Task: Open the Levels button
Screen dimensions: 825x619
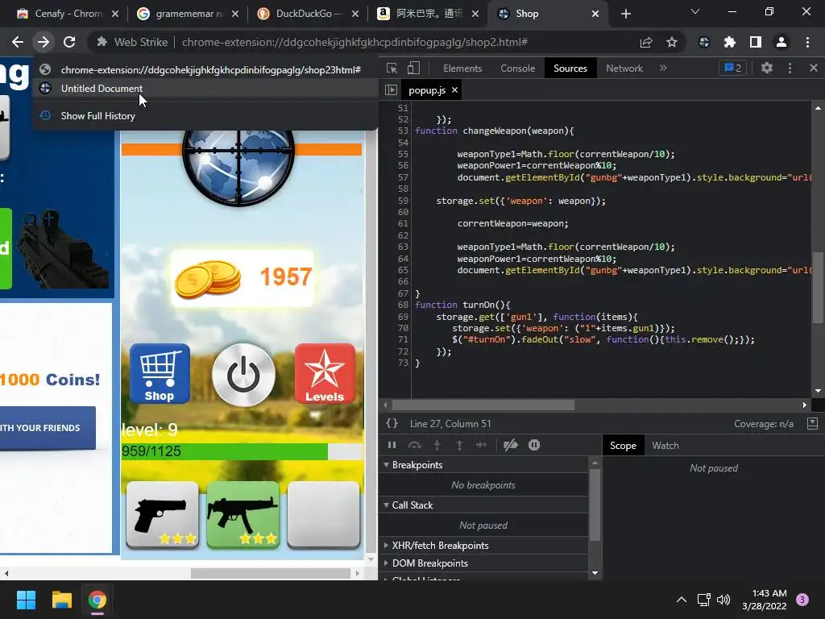Action: 325,374
